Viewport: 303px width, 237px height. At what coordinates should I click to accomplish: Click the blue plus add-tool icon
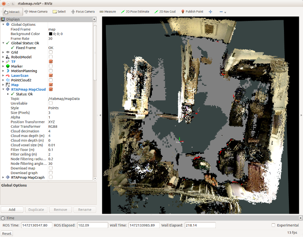click(x=210, y=12)
